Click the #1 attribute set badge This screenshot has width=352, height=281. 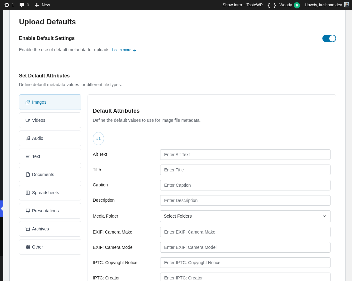[x=98, y=138]
